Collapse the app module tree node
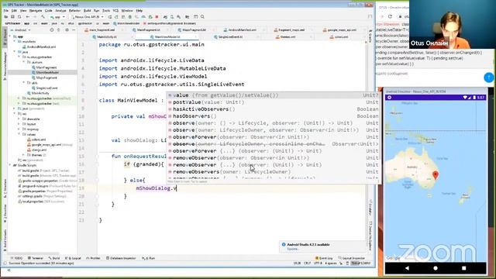Screen dimensions: 496x279 [x=10, y=36]
